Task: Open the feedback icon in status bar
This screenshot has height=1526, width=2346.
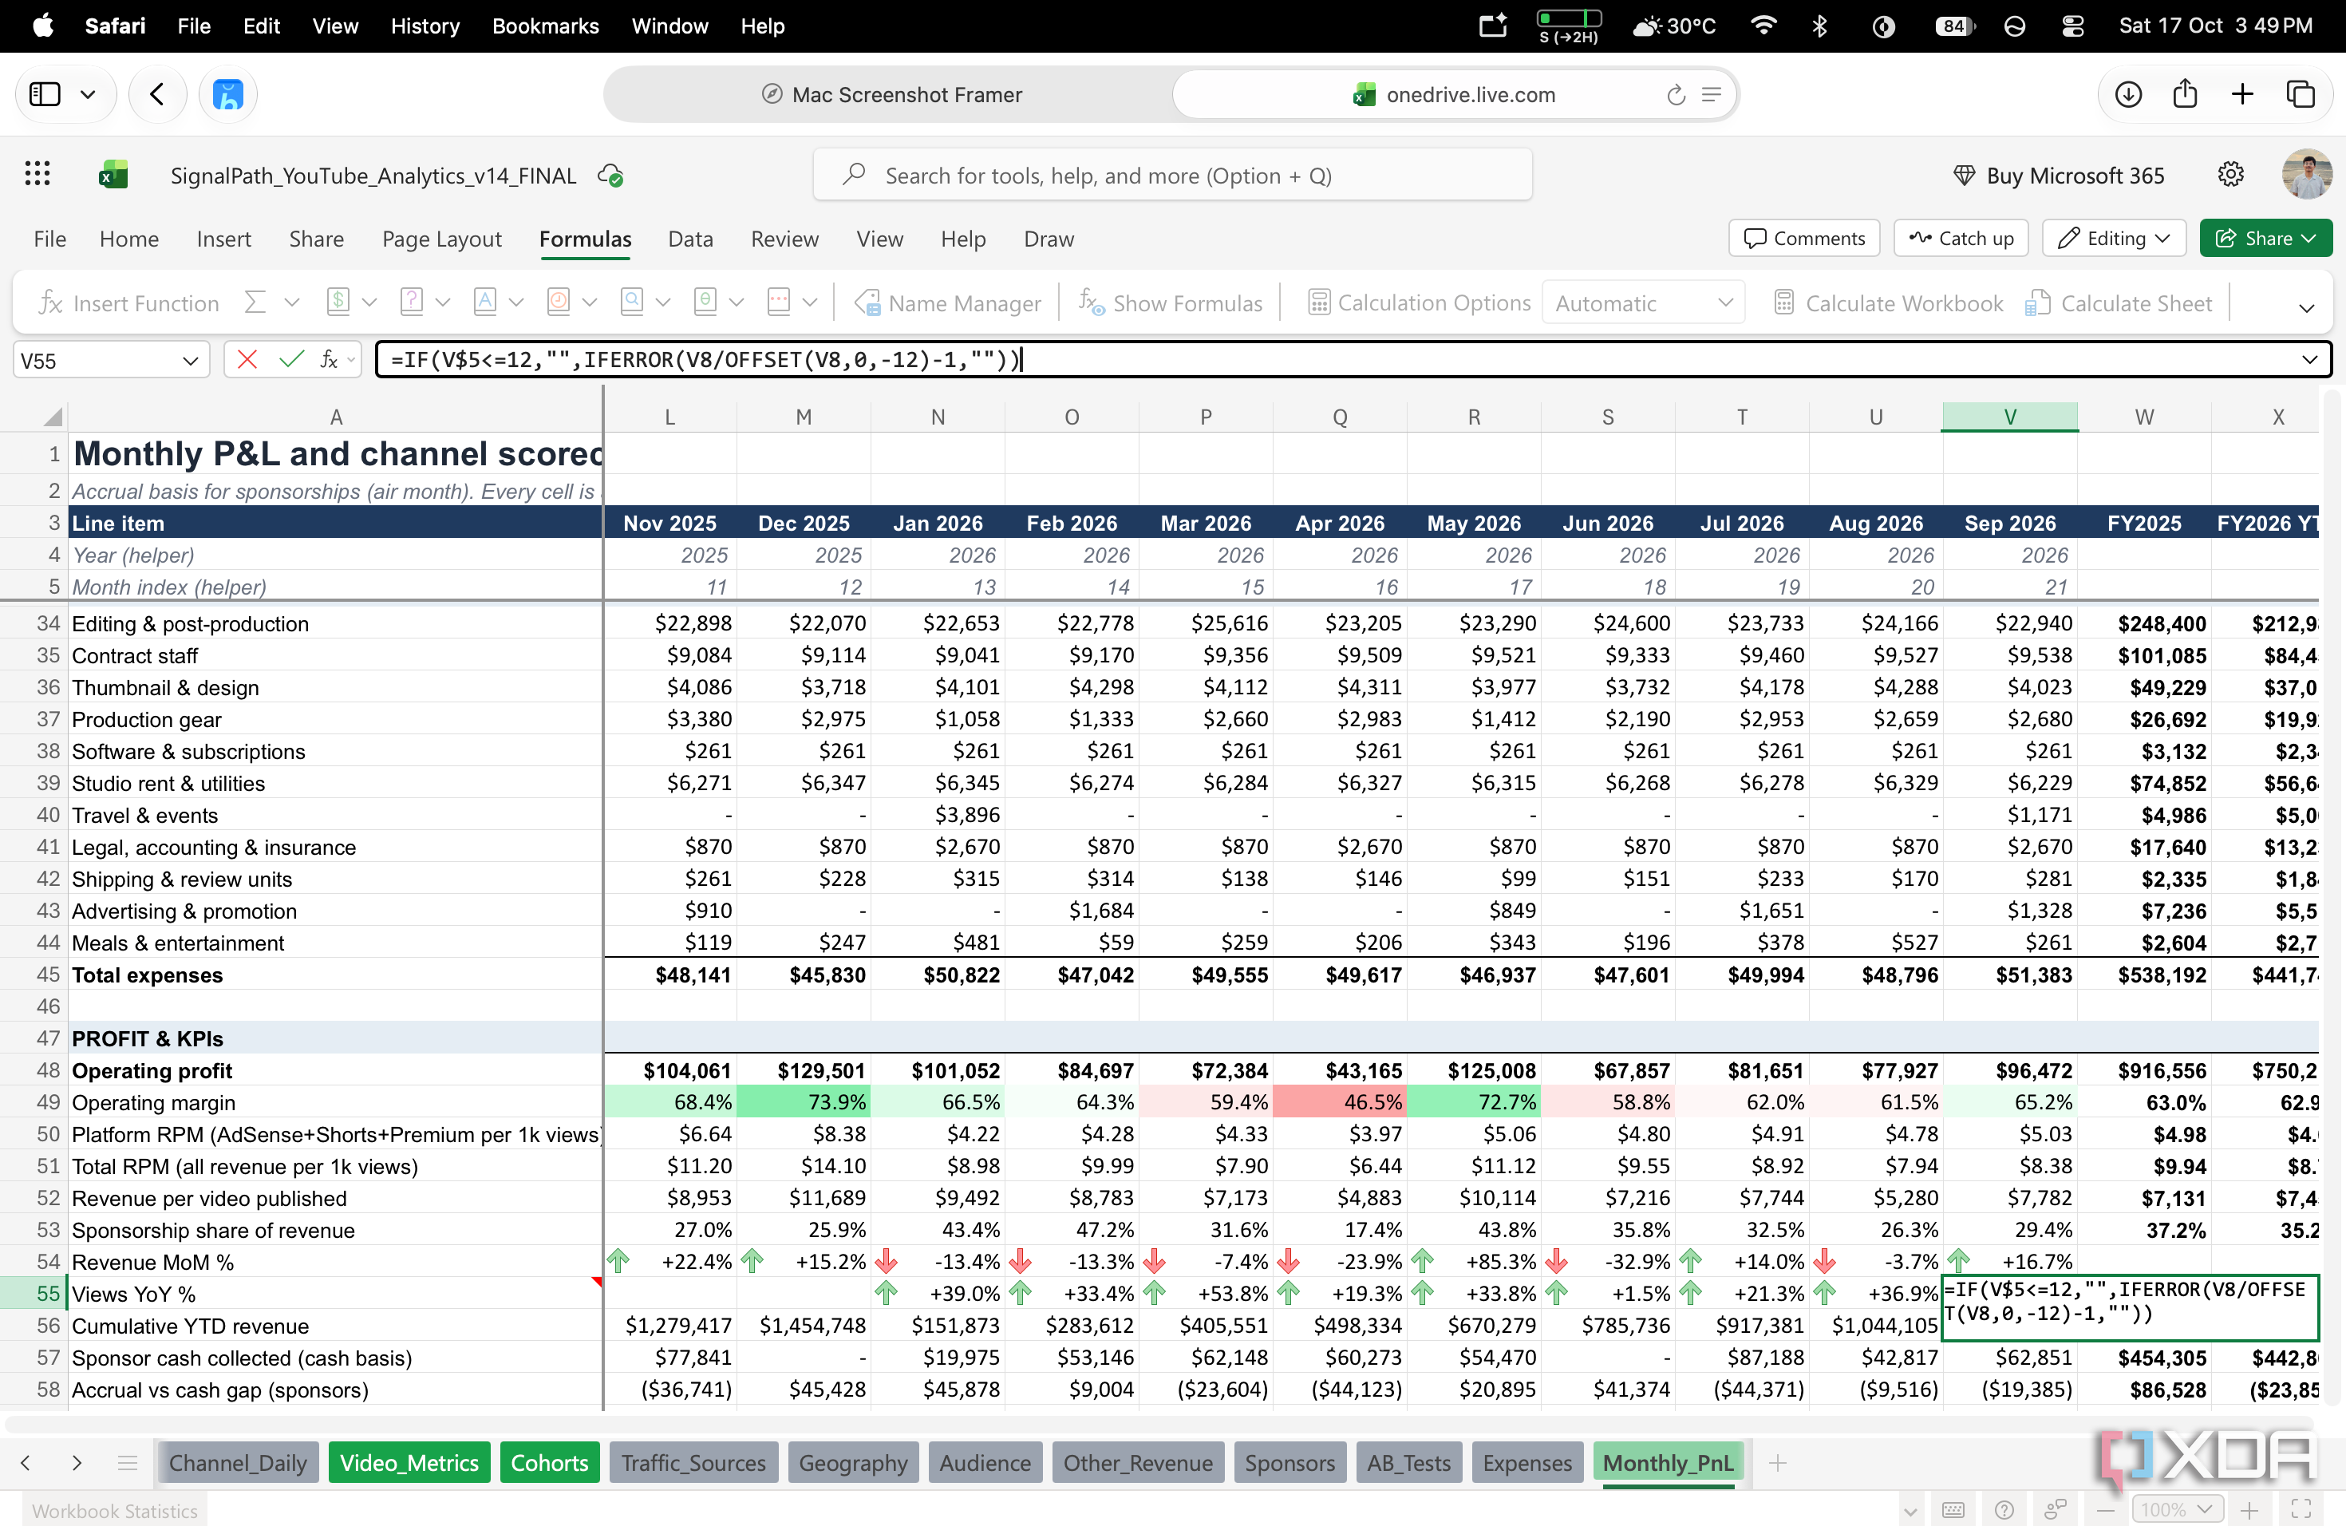Action: point(2056,1510)
